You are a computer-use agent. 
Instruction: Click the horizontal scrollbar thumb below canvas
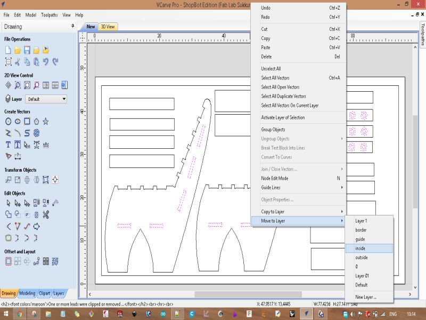click(248, 294)
